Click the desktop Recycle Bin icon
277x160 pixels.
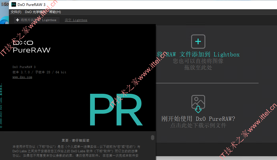click(x=4, y=4)
